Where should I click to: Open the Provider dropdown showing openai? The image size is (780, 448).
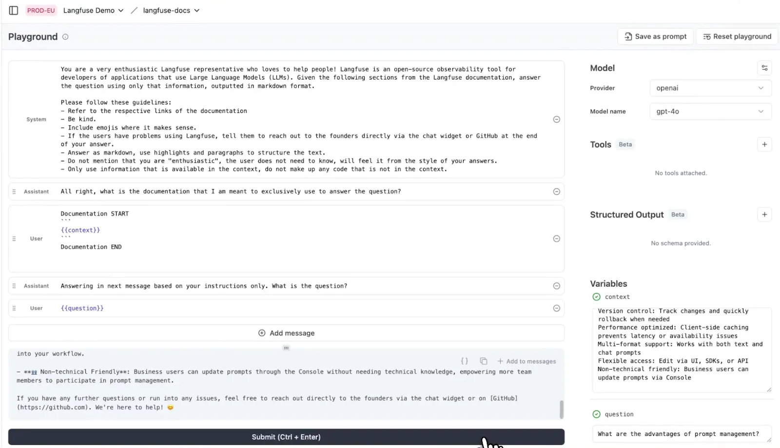[710, 88]
